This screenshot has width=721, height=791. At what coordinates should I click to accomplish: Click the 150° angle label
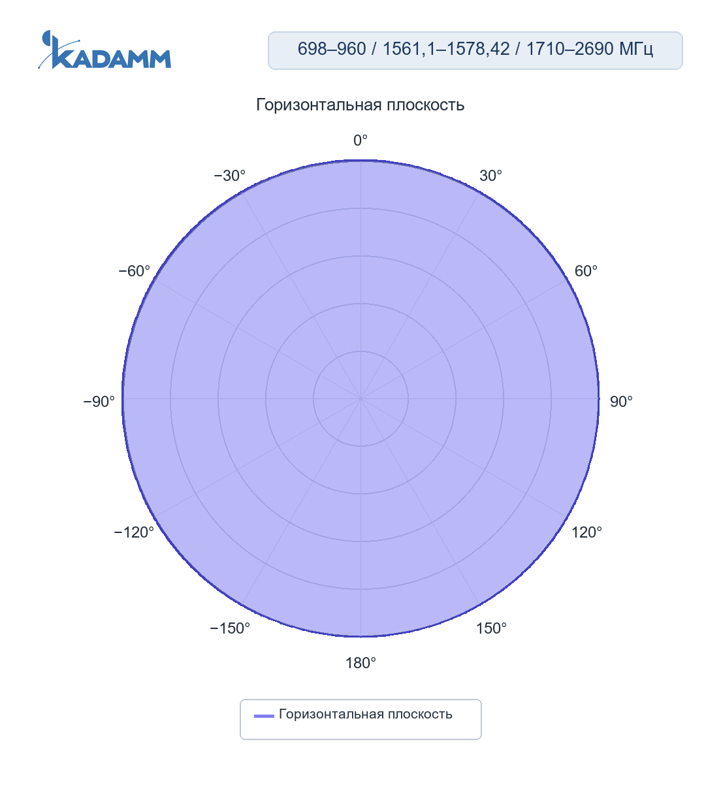[x=492, y=628]
